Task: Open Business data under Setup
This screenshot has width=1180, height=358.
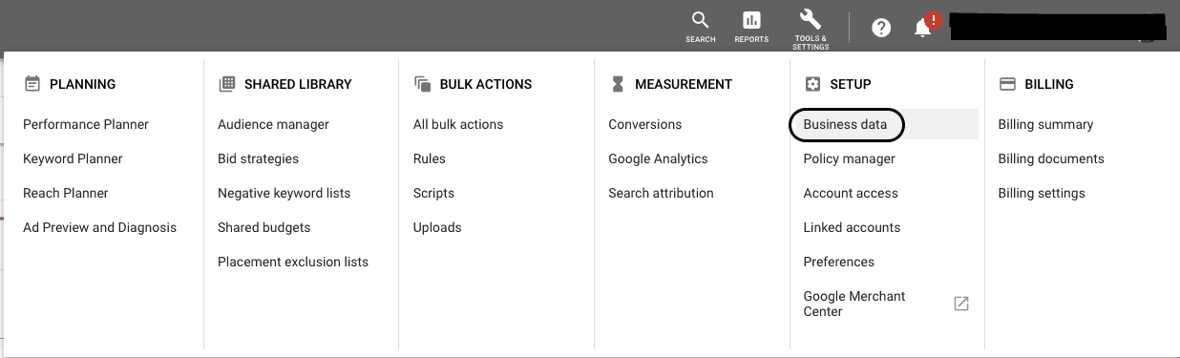Action: (x=845, y=124)
